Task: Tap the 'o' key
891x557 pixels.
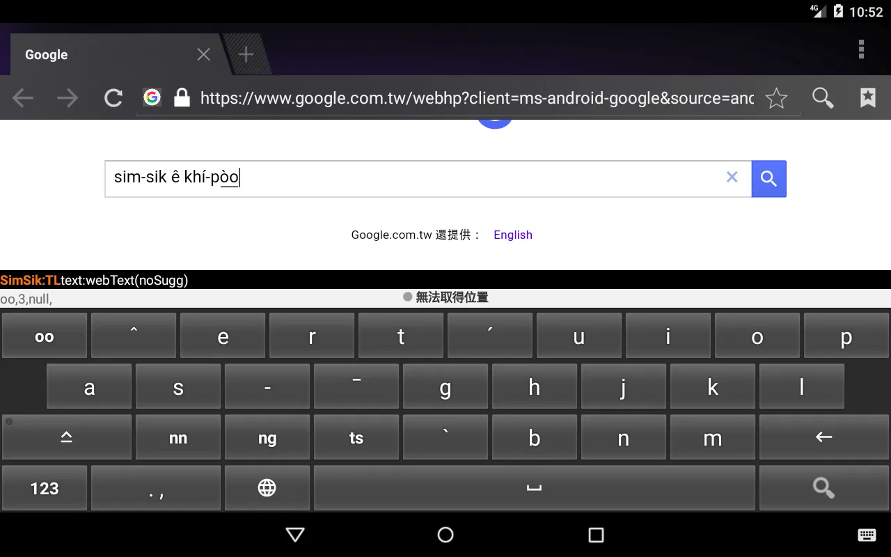Action: point(757,336)
